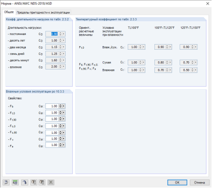Click the 'T≤100°F' column header
The width and height of the screenshot is (212, 188).
[133, 27]
